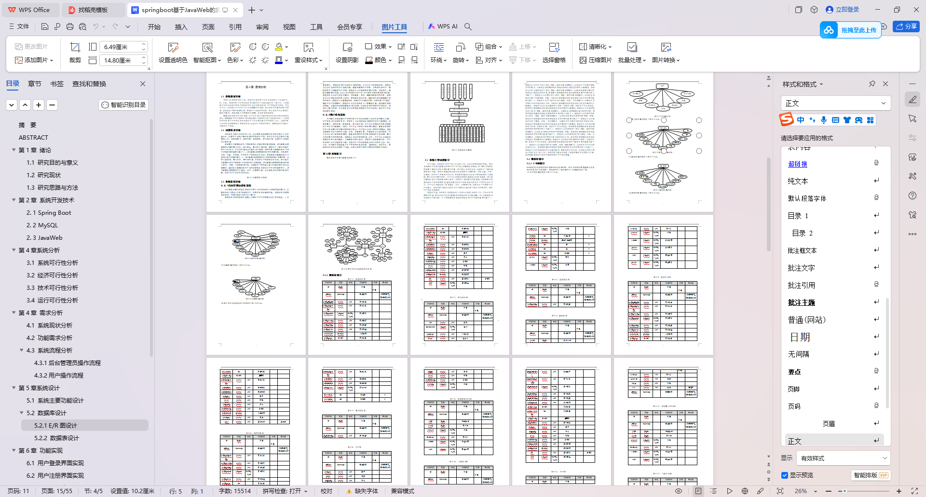
Task: Collapse the 第 1 章 绪论 outline node
Action: [14, 150]
